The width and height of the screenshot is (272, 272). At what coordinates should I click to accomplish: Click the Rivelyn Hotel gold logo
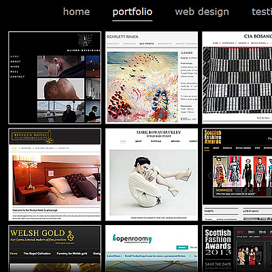33,137
